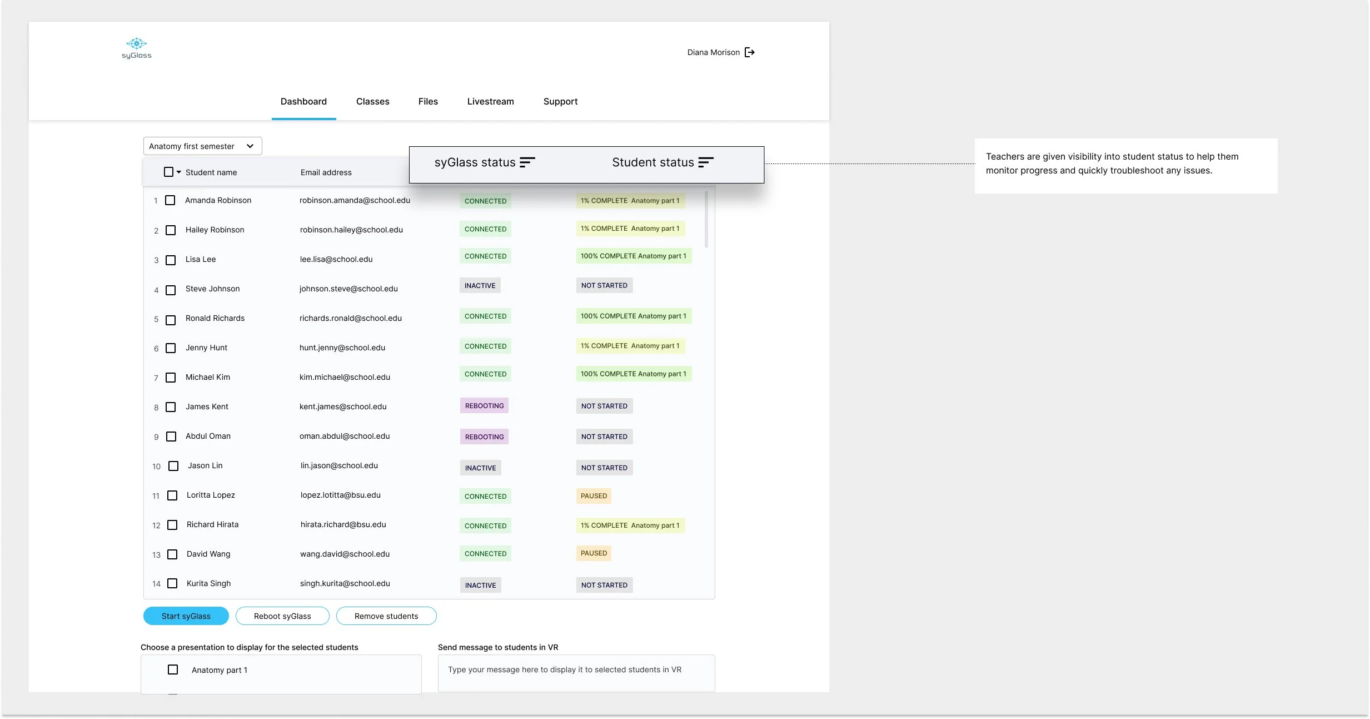The width and height of the screenshot is (1370, 719).
Task: Open the Anatomy first semester dropdown
Action: click(x=202, y=146)
